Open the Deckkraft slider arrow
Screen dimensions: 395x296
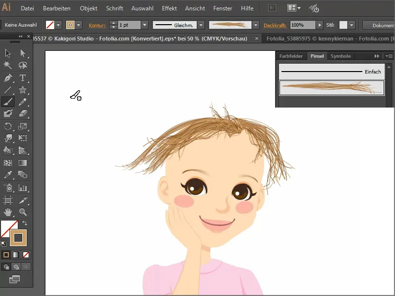coord(319,25)
